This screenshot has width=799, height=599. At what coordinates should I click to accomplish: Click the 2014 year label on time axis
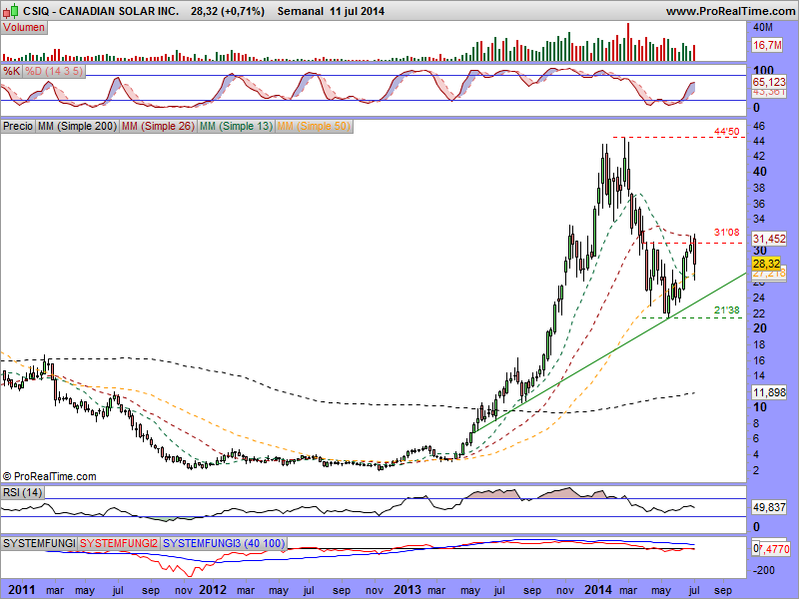tap(598, 590)
